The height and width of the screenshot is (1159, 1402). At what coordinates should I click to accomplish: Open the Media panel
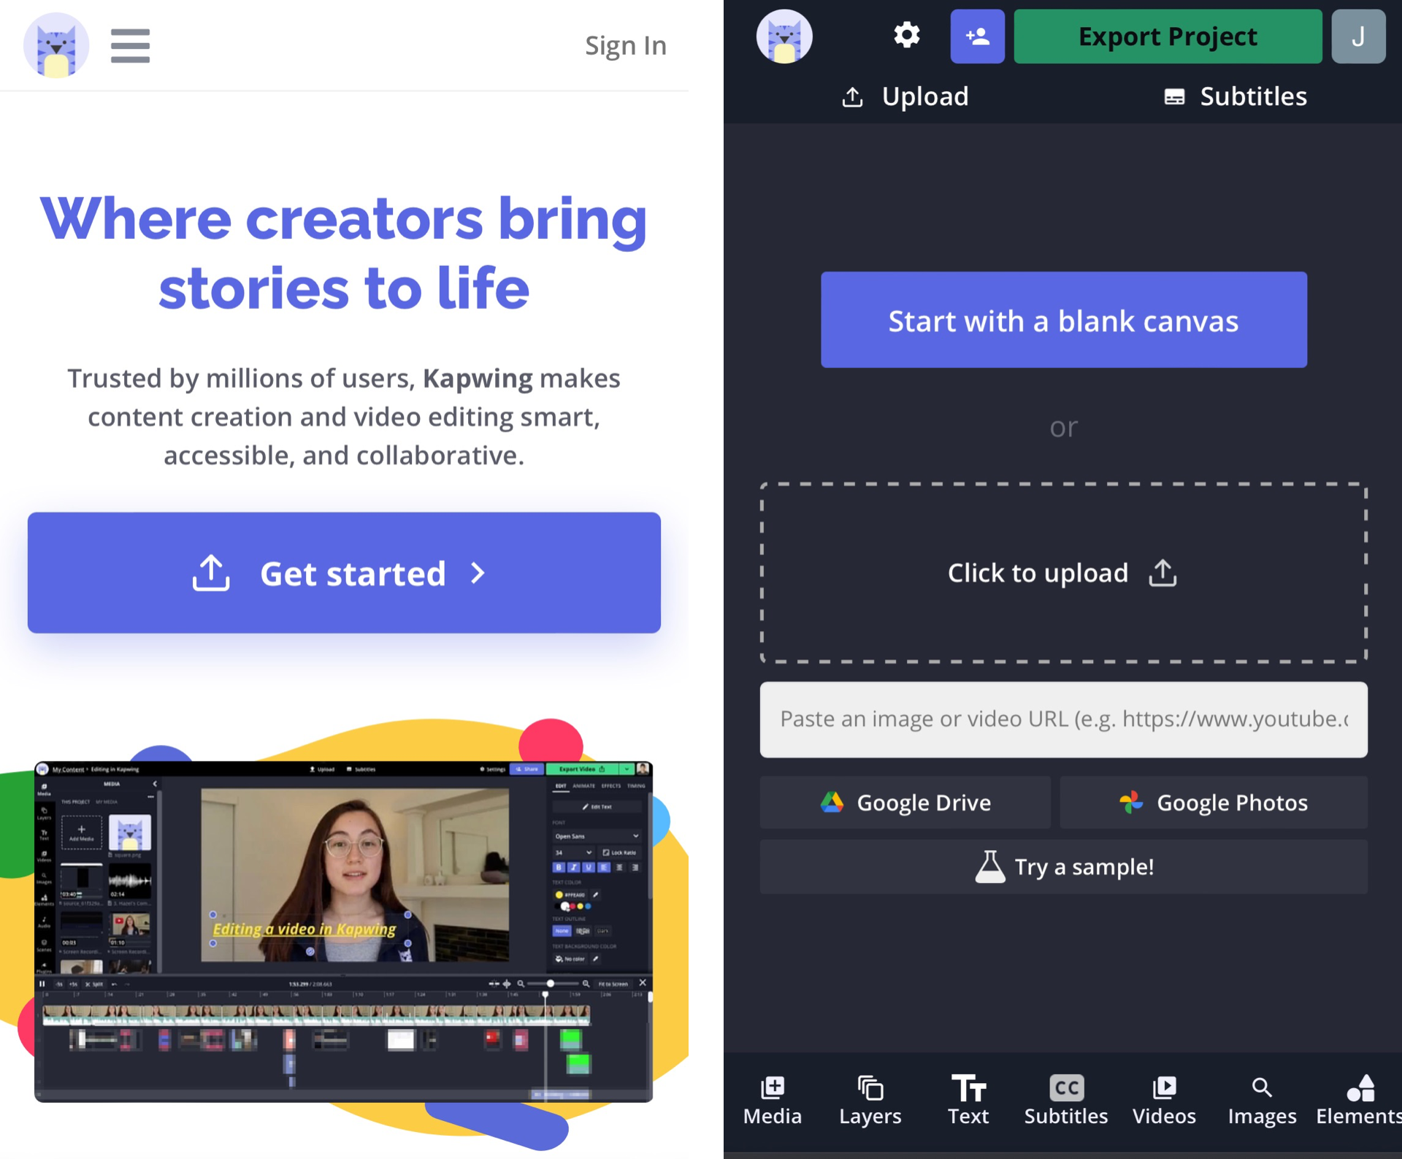772,1100
